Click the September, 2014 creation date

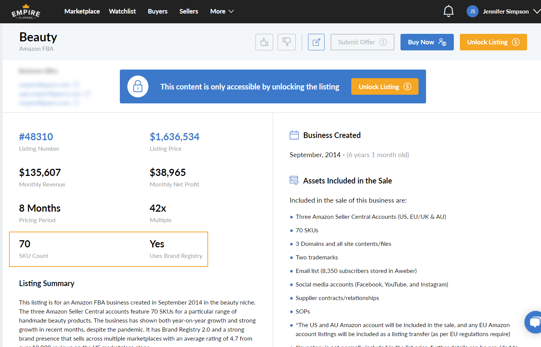[x=315, y=155]
